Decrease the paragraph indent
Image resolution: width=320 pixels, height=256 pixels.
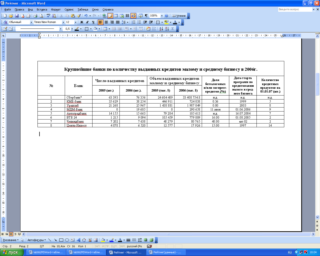point(145,22)
